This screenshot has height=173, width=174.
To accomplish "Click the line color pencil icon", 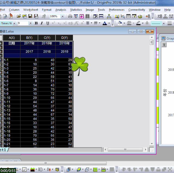I will coord(138,23).
